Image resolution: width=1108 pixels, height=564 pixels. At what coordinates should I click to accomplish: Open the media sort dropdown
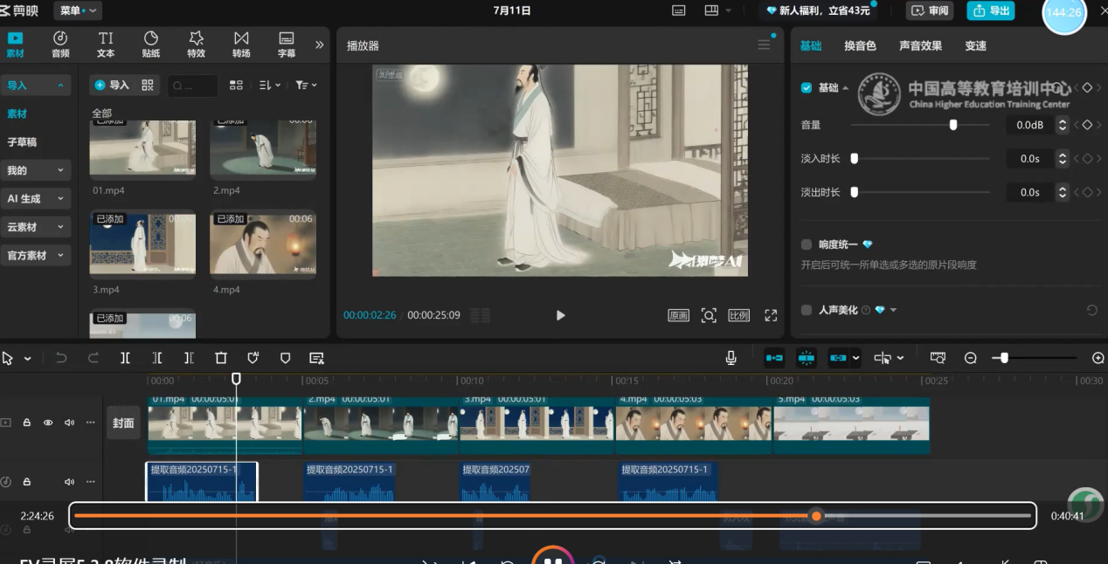tap(270, 85)
